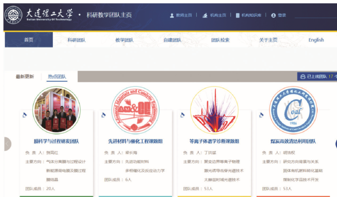Click the small icon on 先进材料与催化工程课题组 card

point(104,115)
